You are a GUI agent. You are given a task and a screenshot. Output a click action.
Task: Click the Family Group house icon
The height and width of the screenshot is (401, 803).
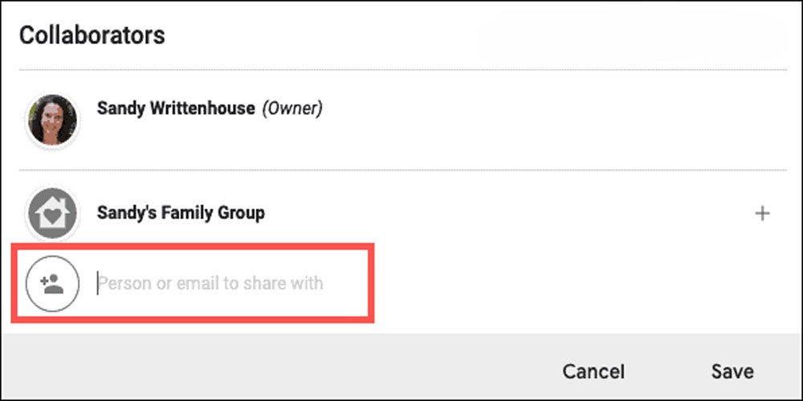(53, 213)
